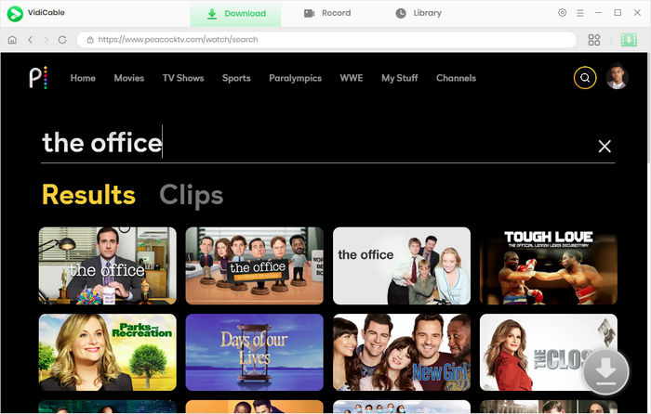Open the Parks and Recreation thumbnail
The image size is (651, 414).
107,352
